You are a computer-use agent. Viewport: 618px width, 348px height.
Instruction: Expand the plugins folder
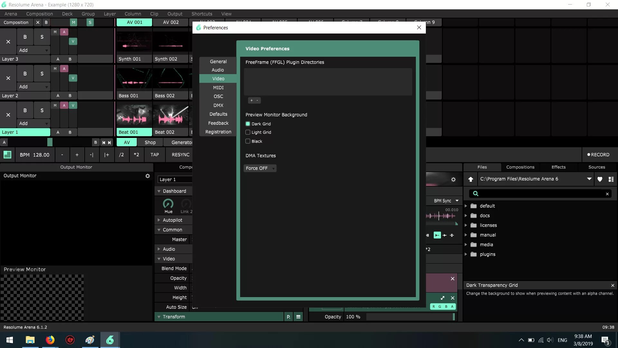tap(466, 254)
